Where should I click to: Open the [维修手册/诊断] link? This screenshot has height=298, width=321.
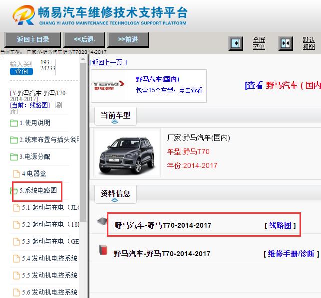[x=292, y=254]
